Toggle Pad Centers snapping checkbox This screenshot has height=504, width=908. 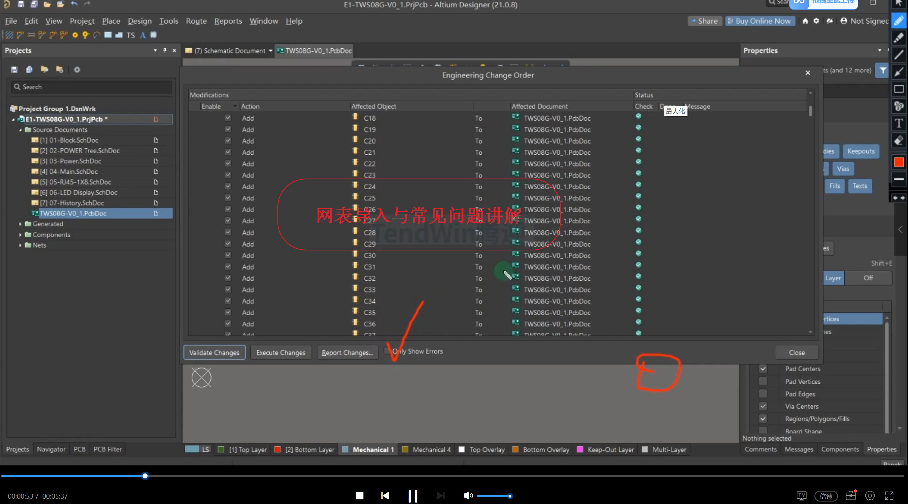[x=763, y=369]
